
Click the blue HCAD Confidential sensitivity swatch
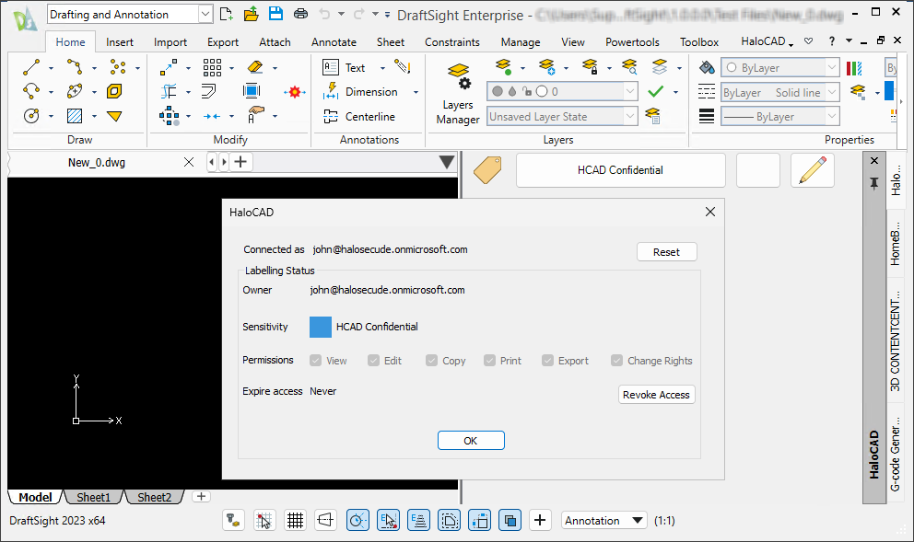320,327
